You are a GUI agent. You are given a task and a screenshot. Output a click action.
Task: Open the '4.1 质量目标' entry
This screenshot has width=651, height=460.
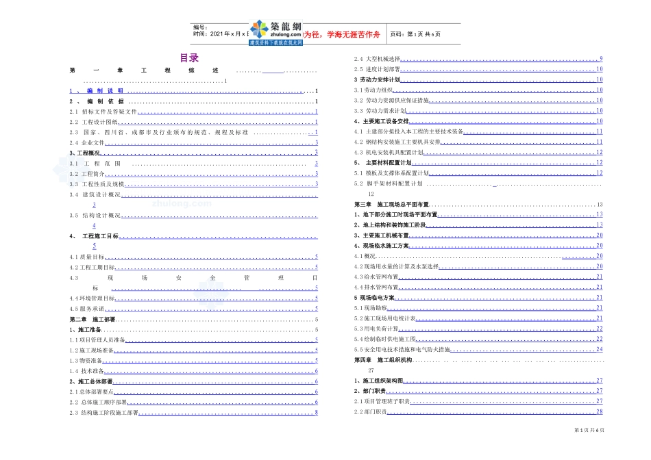193,257
